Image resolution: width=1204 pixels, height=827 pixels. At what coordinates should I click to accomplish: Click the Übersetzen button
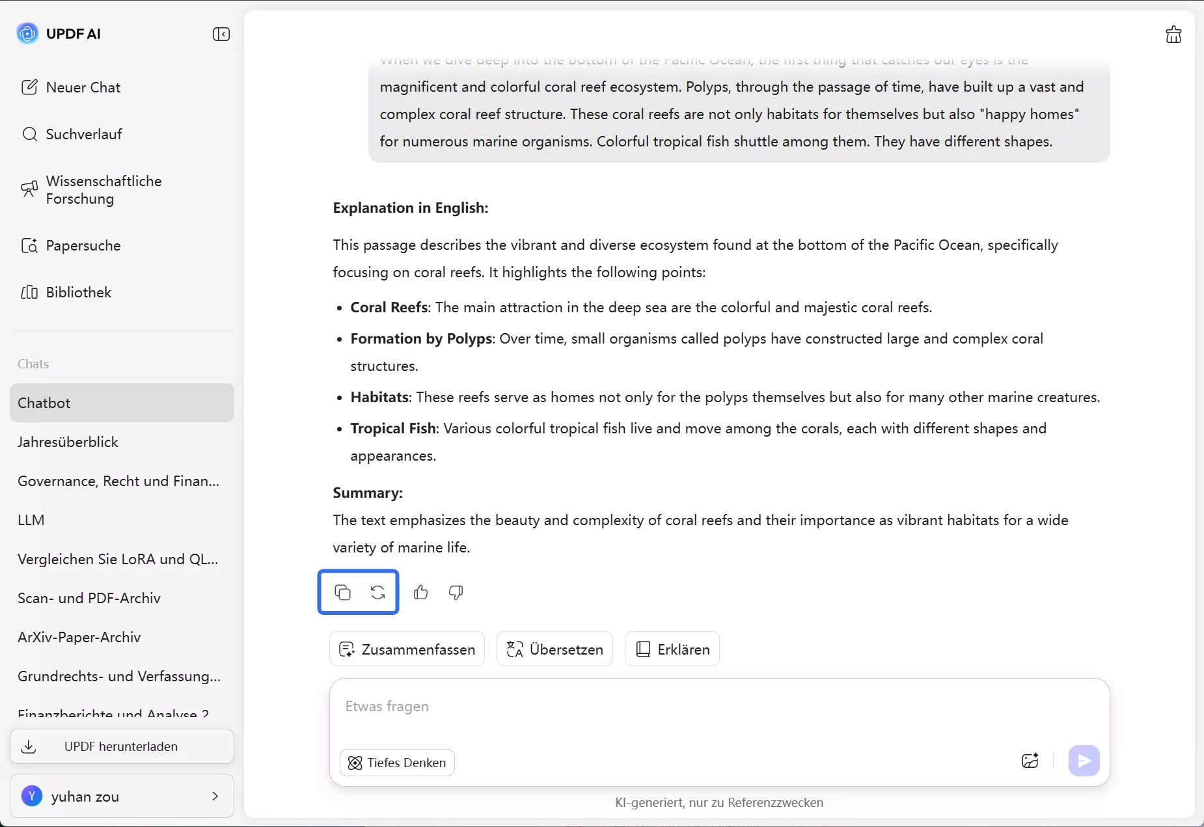555,649
